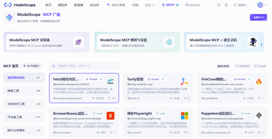This screenshot has width=272, height=139.
Task: Toggle the light/dark theme sun icon
Action: (219, 5)
